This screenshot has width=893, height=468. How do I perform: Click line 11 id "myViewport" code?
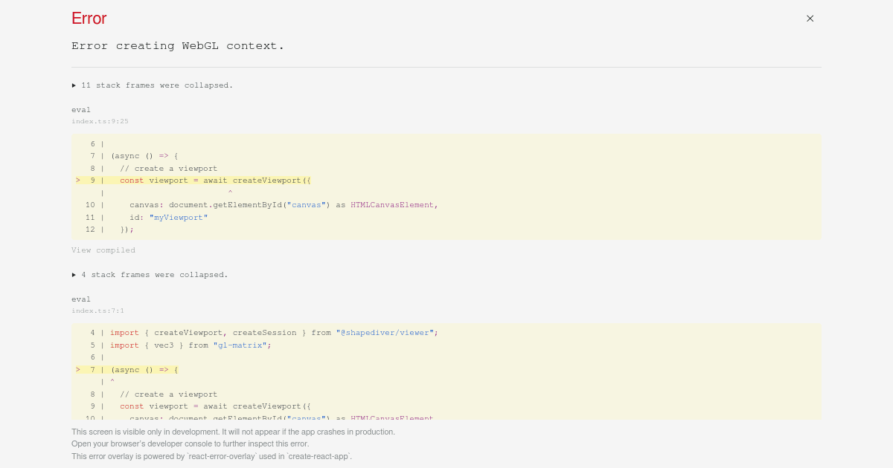pyautogui.click(x=169, y=218)
